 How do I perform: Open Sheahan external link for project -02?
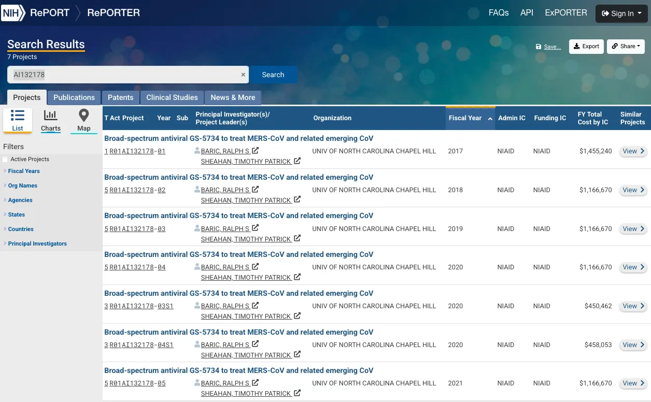297,200
